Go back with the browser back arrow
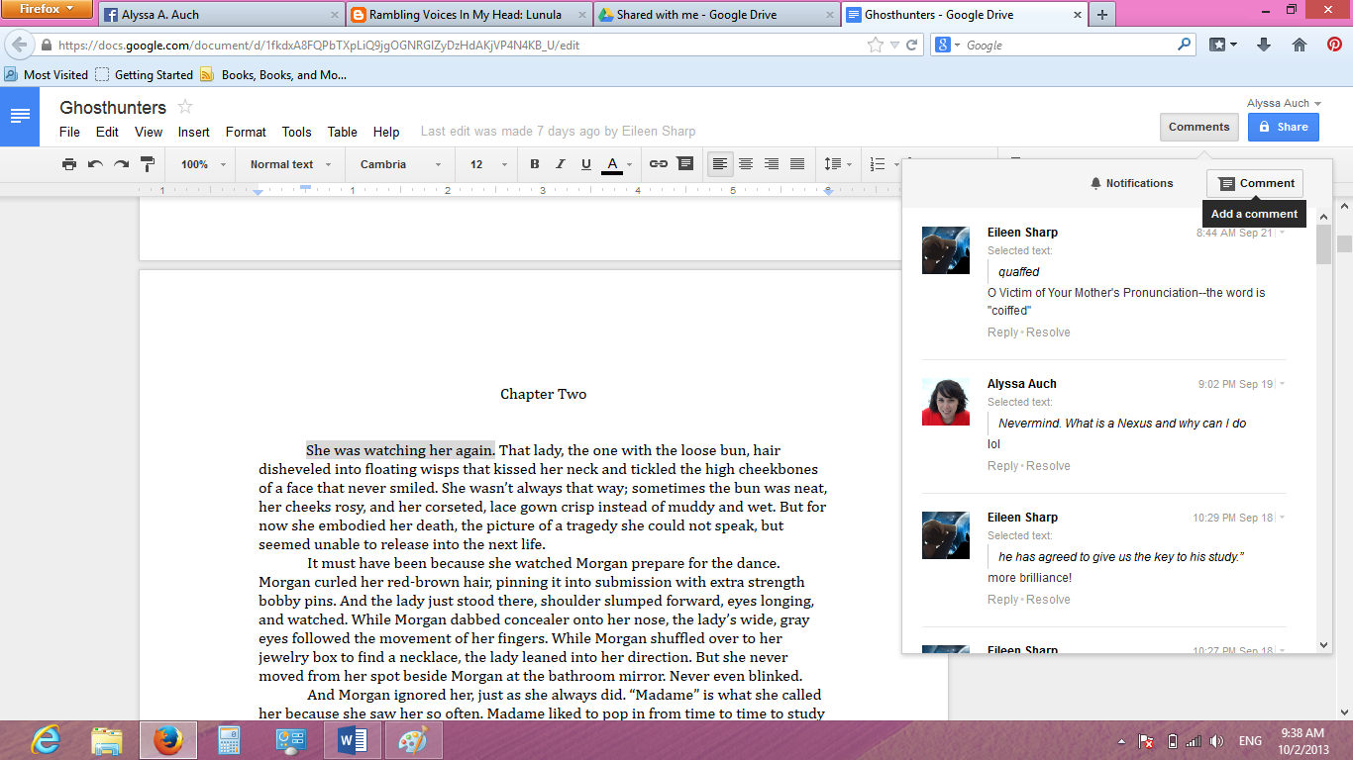The image size is (1353, 760). 20,45
